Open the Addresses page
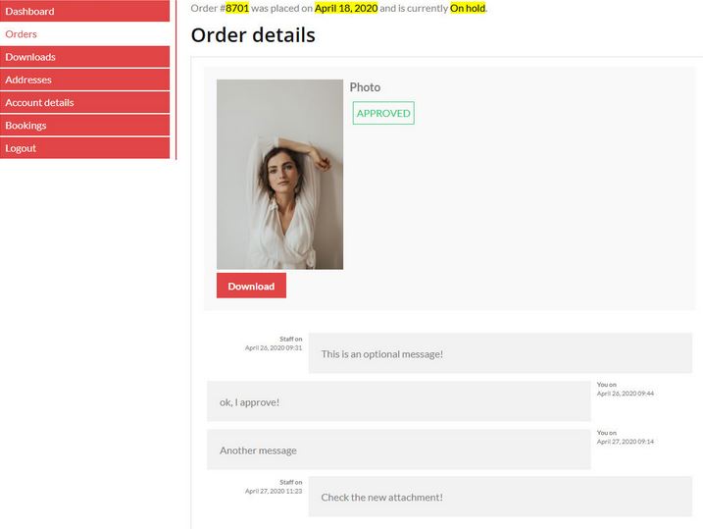The width and height of the screenshot is (703, 529). (x=84, y=79)
